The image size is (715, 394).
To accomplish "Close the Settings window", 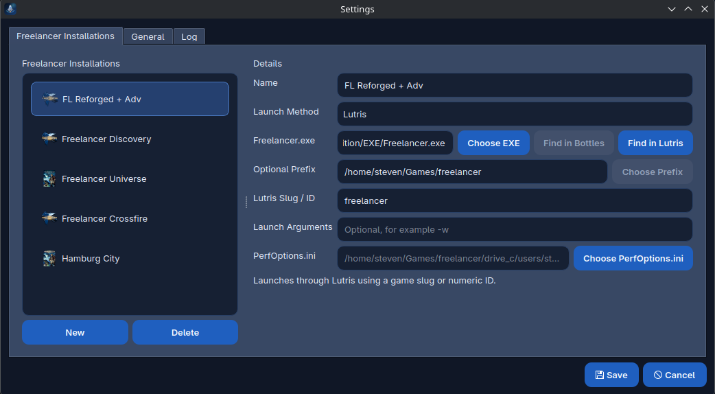I will 705,9.
